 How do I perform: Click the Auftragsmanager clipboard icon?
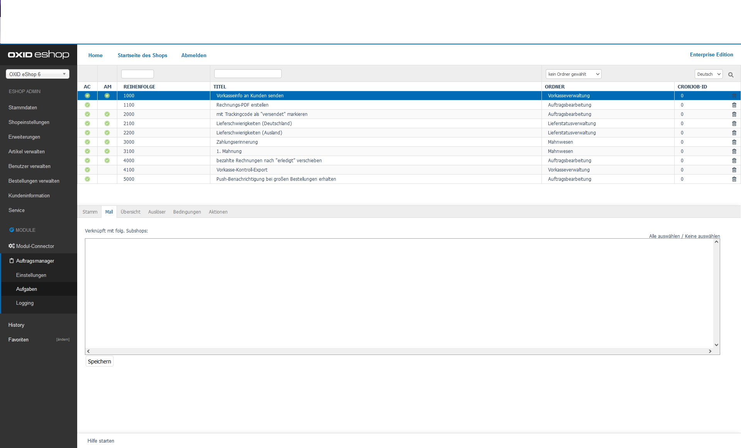[x=12, y=261]
